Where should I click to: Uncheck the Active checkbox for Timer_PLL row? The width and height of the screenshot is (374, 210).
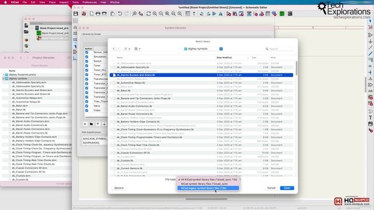pyautogui.click(x=86, y=70)
